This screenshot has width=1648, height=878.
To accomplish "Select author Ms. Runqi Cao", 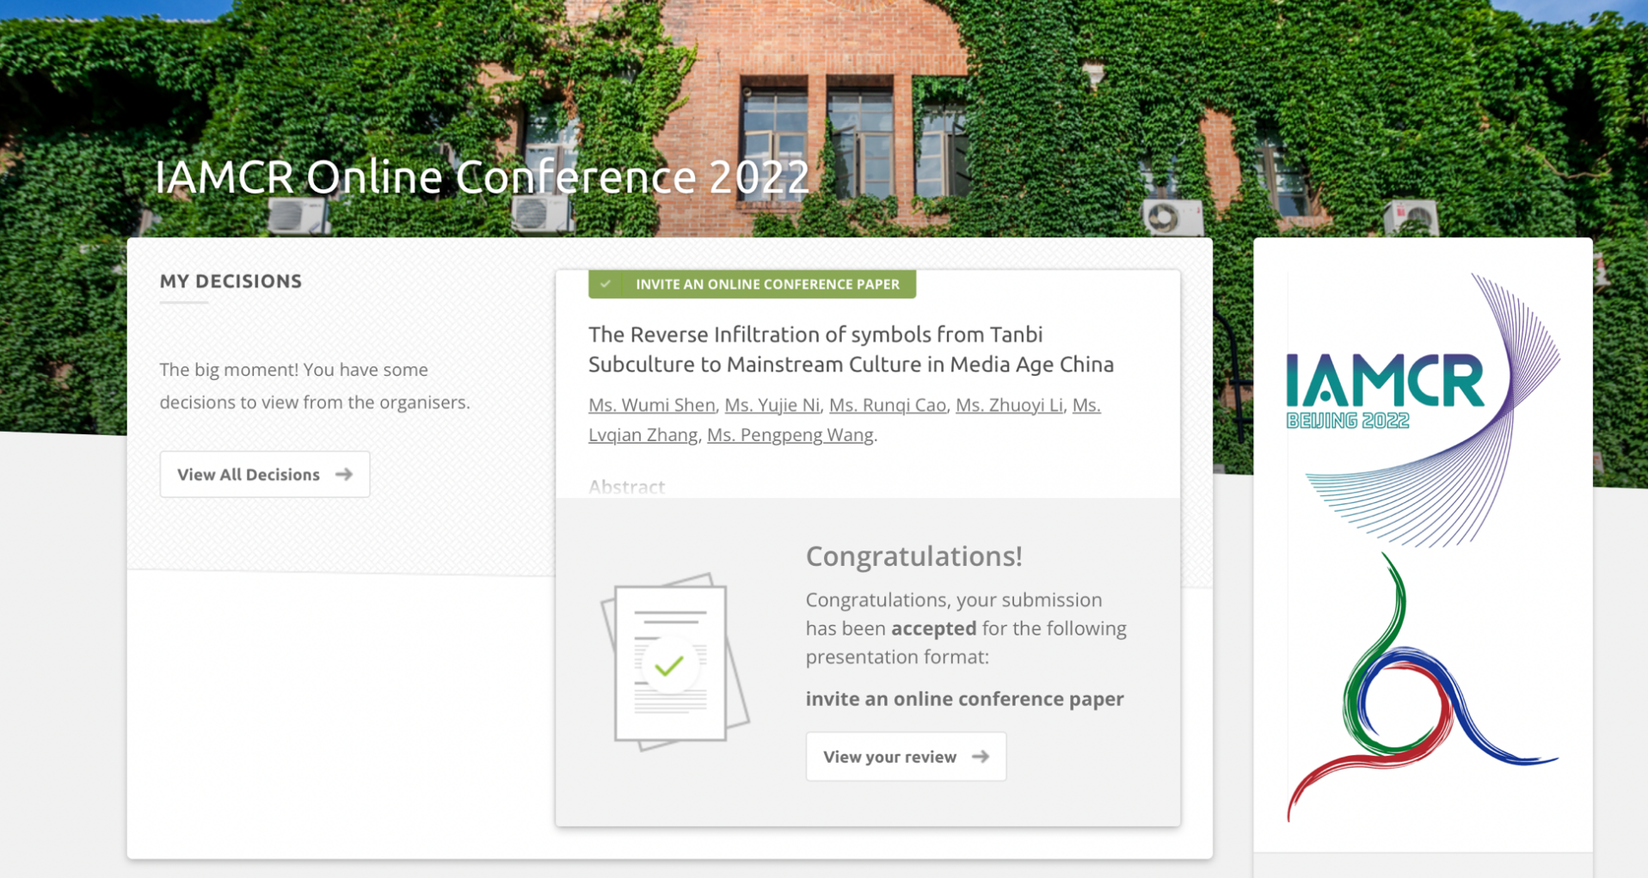I will pos(887,405).
